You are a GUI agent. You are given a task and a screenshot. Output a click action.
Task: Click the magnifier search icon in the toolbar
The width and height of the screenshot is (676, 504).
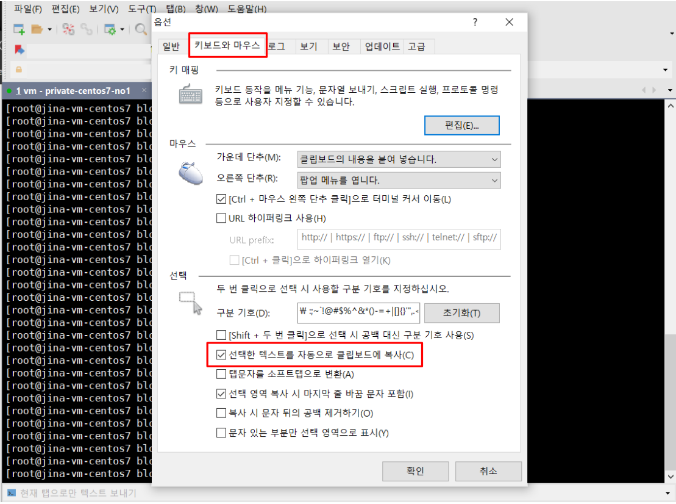[141, 29]
